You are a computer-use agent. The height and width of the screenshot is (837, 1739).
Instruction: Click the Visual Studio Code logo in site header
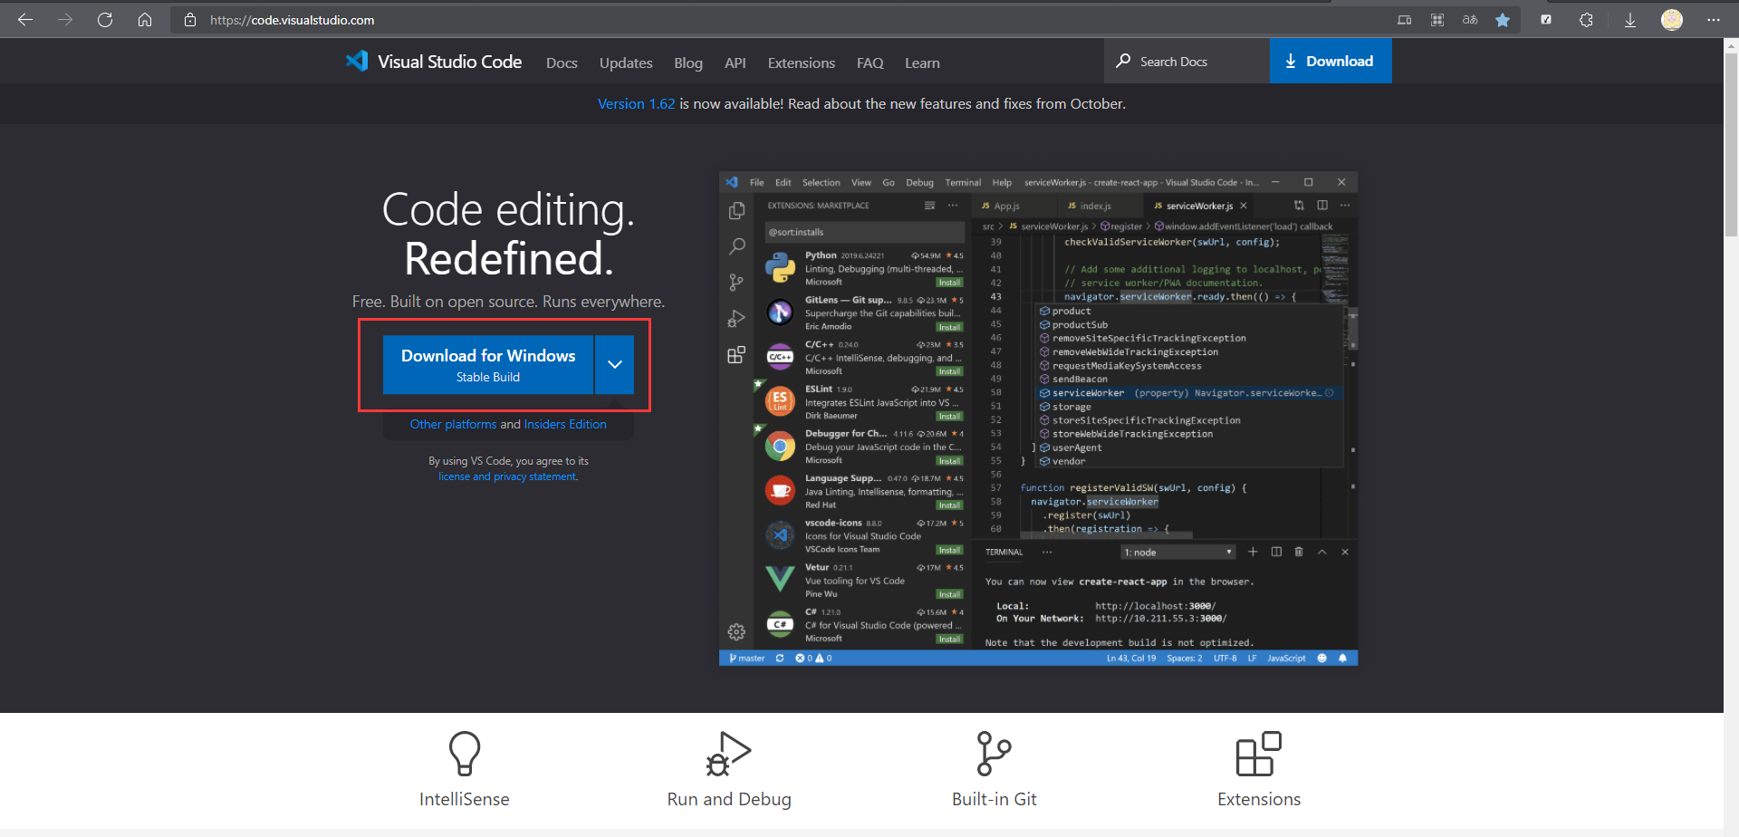pyautogui.click(x=434, y=61)
